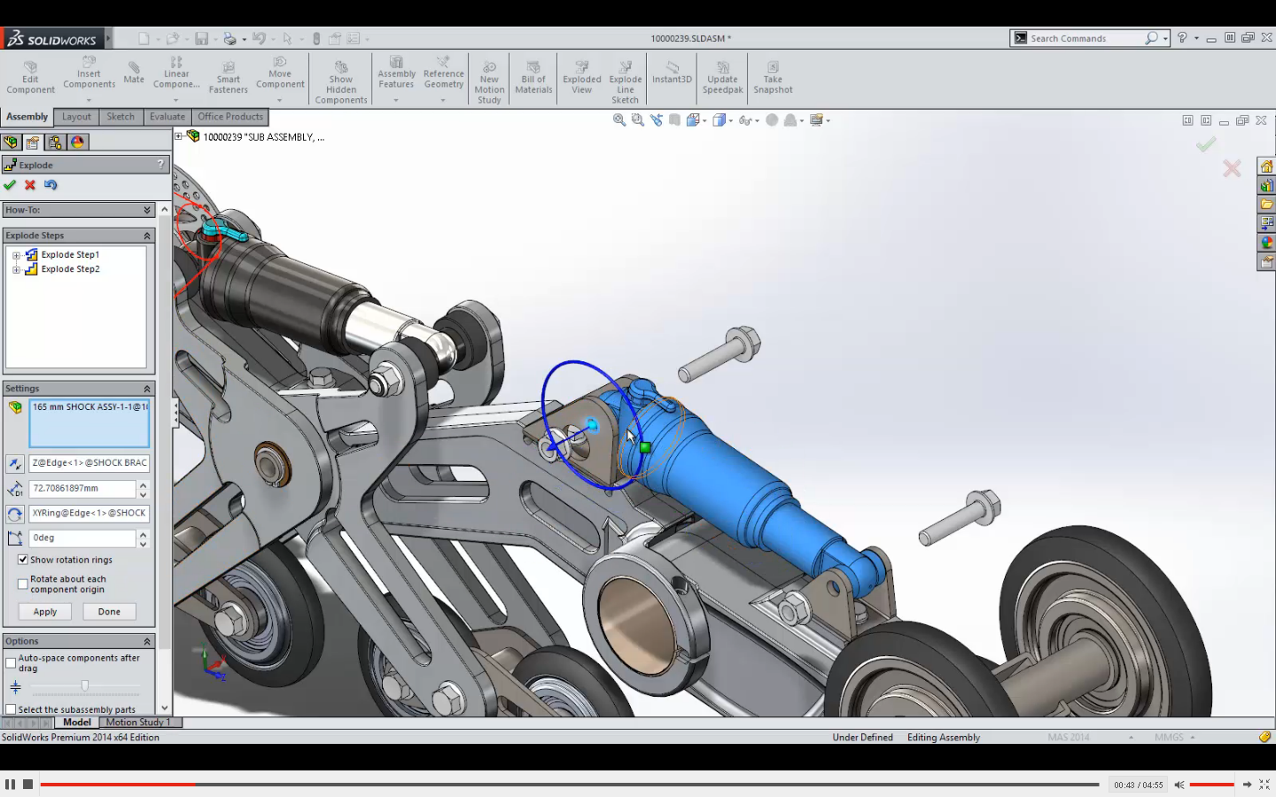Cancel the Explode using the red X
The height and width of the screenshot is (797, 1276).
coord(29,185)
